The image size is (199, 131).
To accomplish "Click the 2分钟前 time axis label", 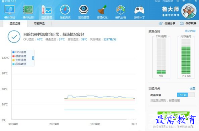I will [54, 124].
